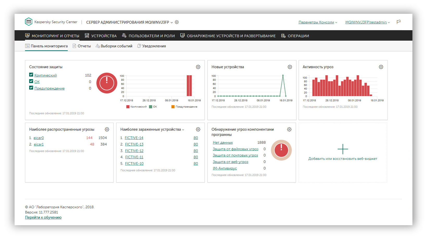The width and height of the screenshot is (427, 239).
Task: Open the Устройства menu
Action: coord(101,36)
